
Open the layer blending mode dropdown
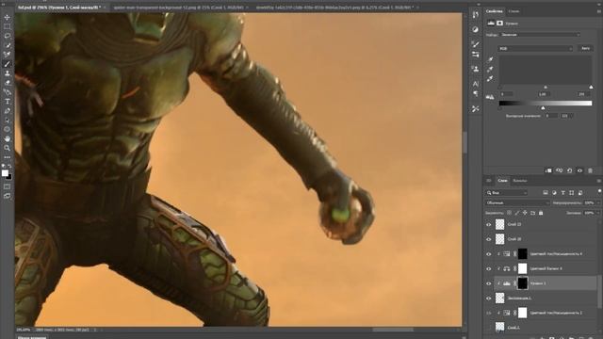coord(517,202)
